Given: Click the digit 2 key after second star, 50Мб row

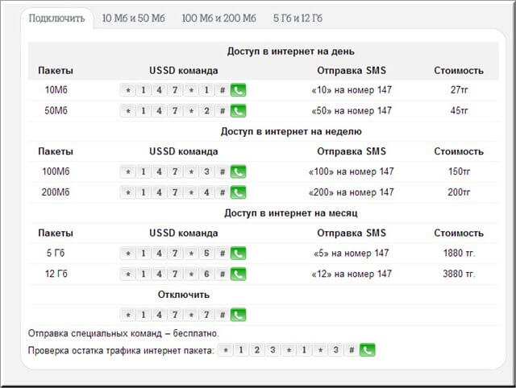Looking at the screenshot, I should 206,111.
